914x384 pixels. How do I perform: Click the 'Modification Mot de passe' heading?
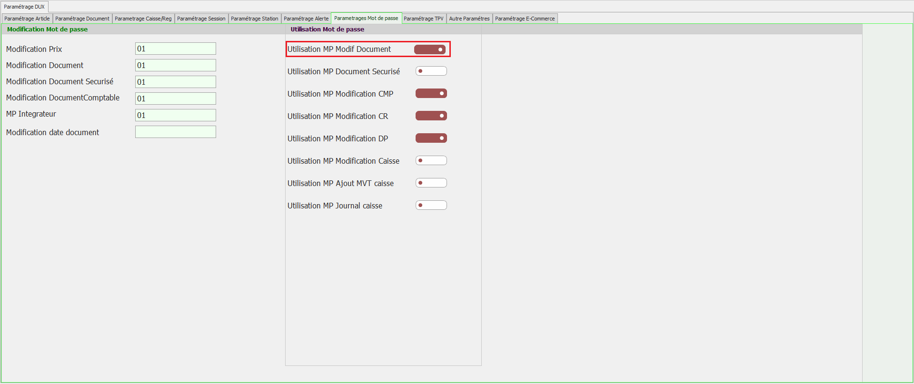click(x=48, y=29)
